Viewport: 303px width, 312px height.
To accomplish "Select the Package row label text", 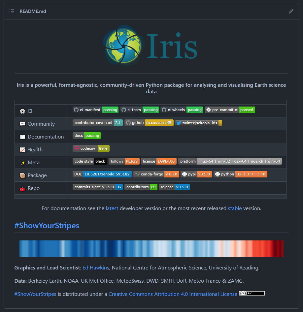I will click(37, 175).
